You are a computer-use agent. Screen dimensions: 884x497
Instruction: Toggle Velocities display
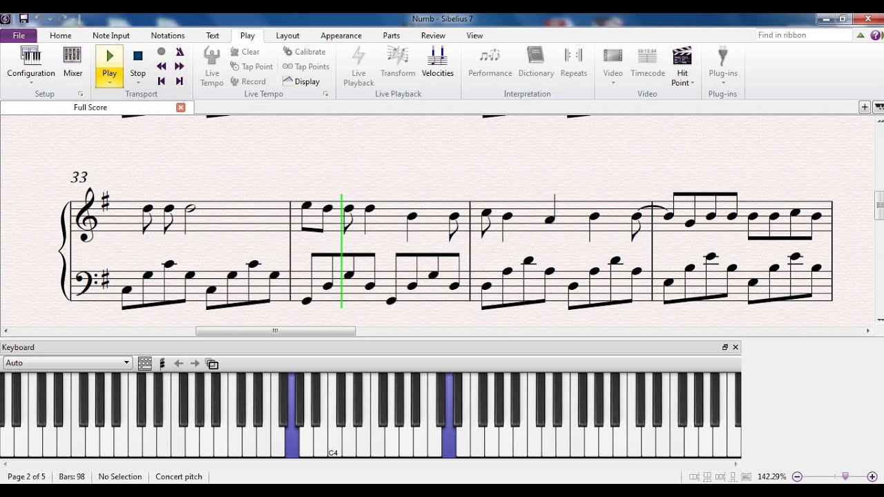[x=437, y=62]
